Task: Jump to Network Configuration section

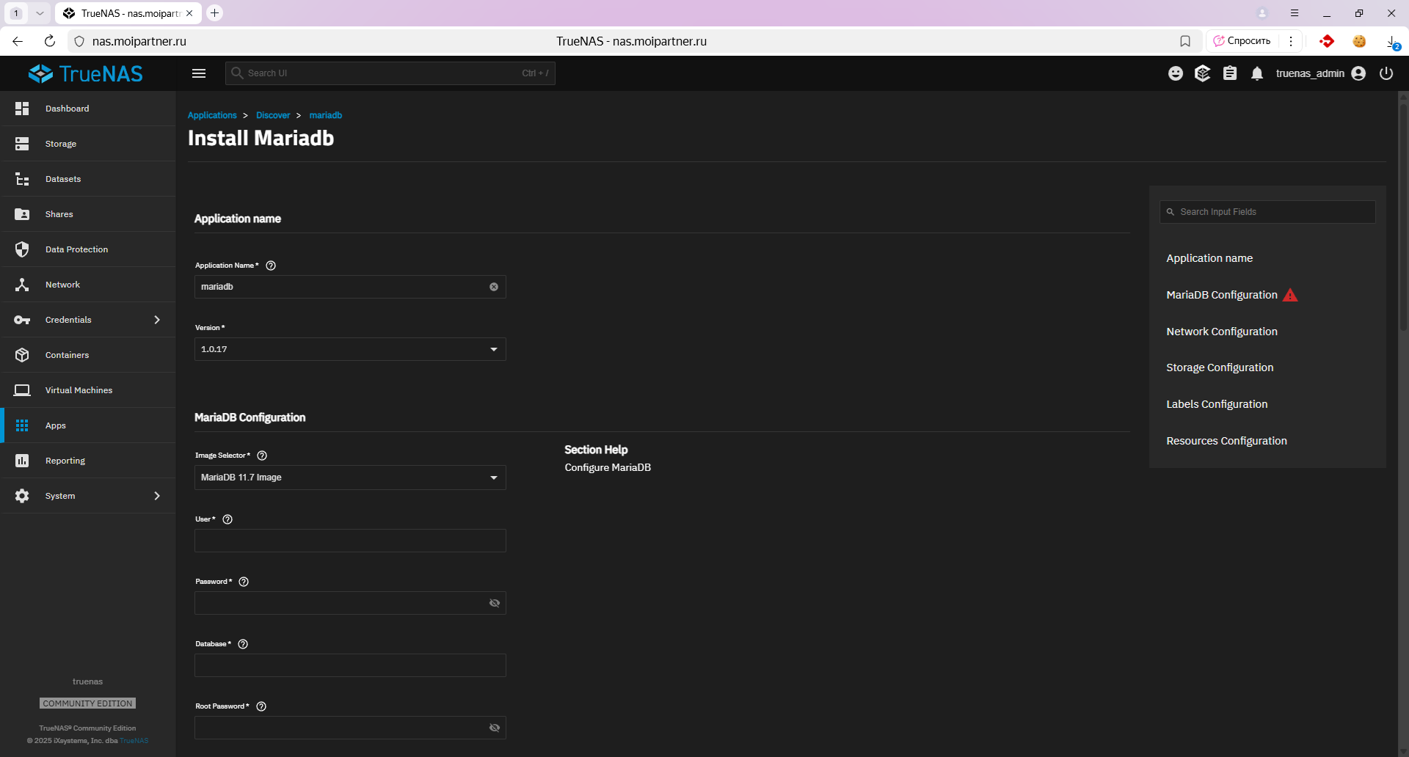Action: coord(1222,332)
